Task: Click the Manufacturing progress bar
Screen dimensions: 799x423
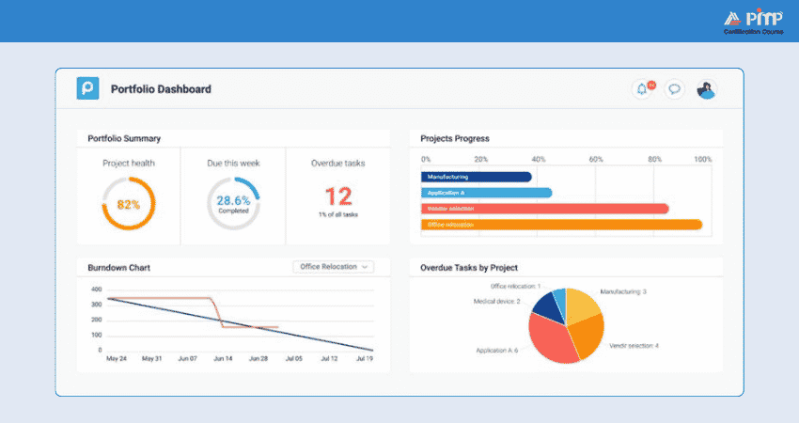Action: 477,177
